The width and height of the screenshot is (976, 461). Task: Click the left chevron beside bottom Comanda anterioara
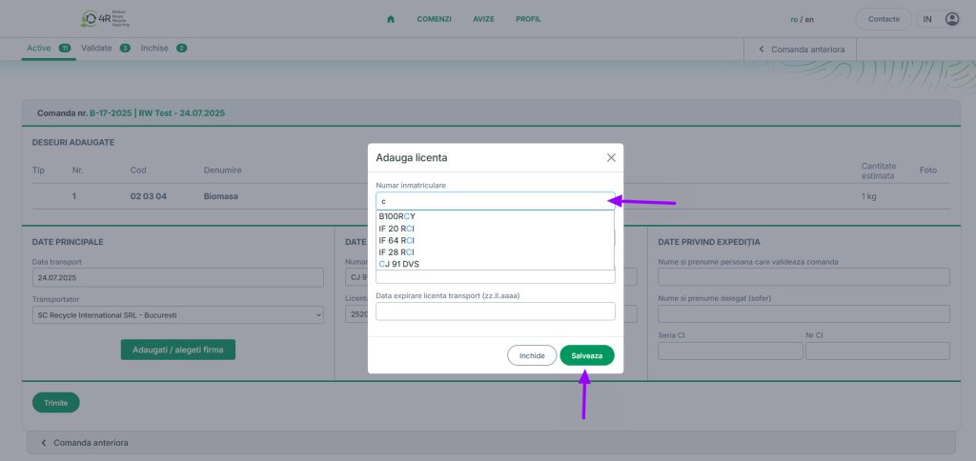pos(42,443)
